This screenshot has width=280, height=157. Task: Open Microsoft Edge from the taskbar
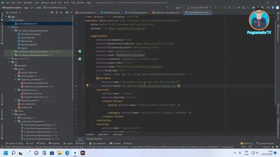(67, 153)
